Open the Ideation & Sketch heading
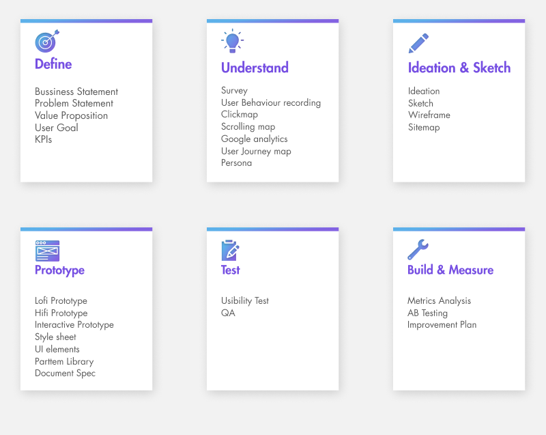 click(x=459, y=68)
